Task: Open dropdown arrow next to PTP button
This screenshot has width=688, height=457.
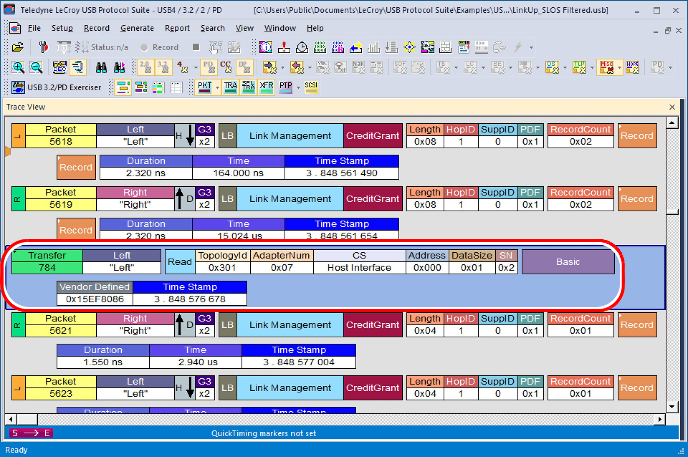Action: [298, 88]
